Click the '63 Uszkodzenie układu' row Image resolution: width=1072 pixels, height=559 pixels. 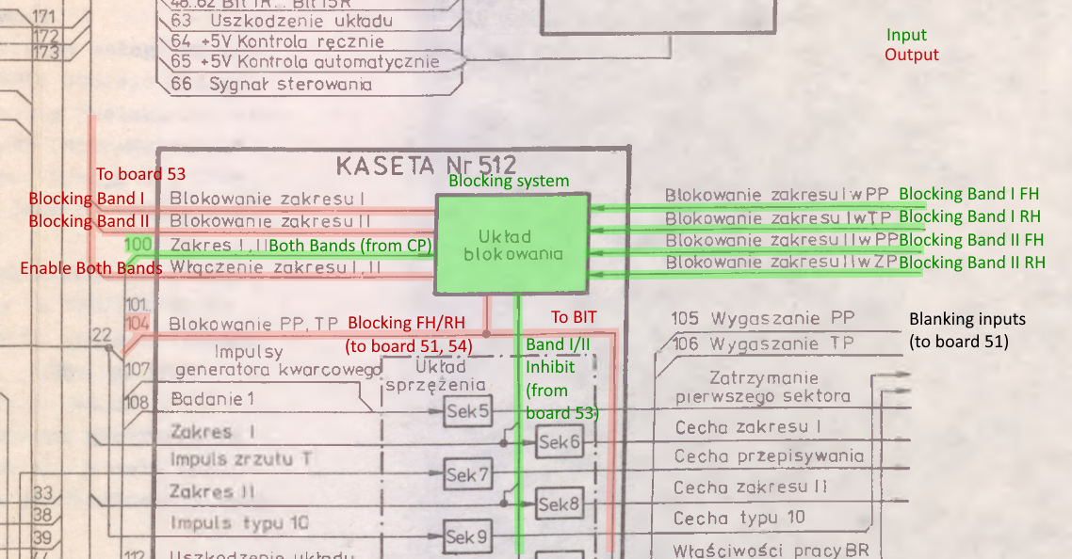pos(282,21)
